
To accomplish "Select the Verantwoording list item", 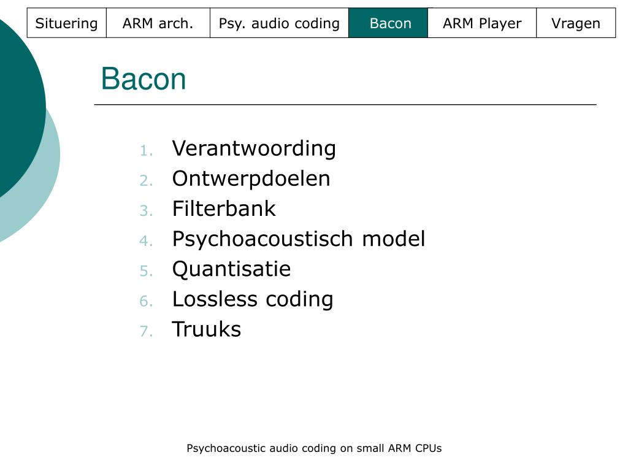I will click(x=254, y=148).
